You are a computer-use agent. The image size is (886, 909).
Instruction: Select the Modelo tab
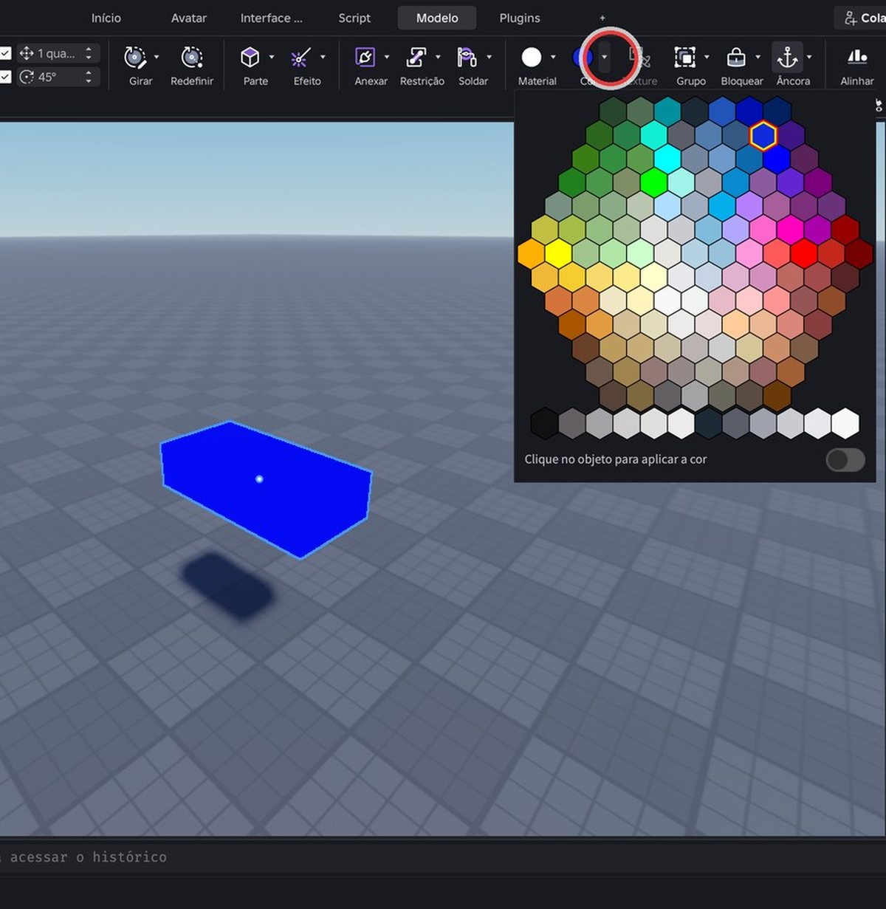coord(437,18)
